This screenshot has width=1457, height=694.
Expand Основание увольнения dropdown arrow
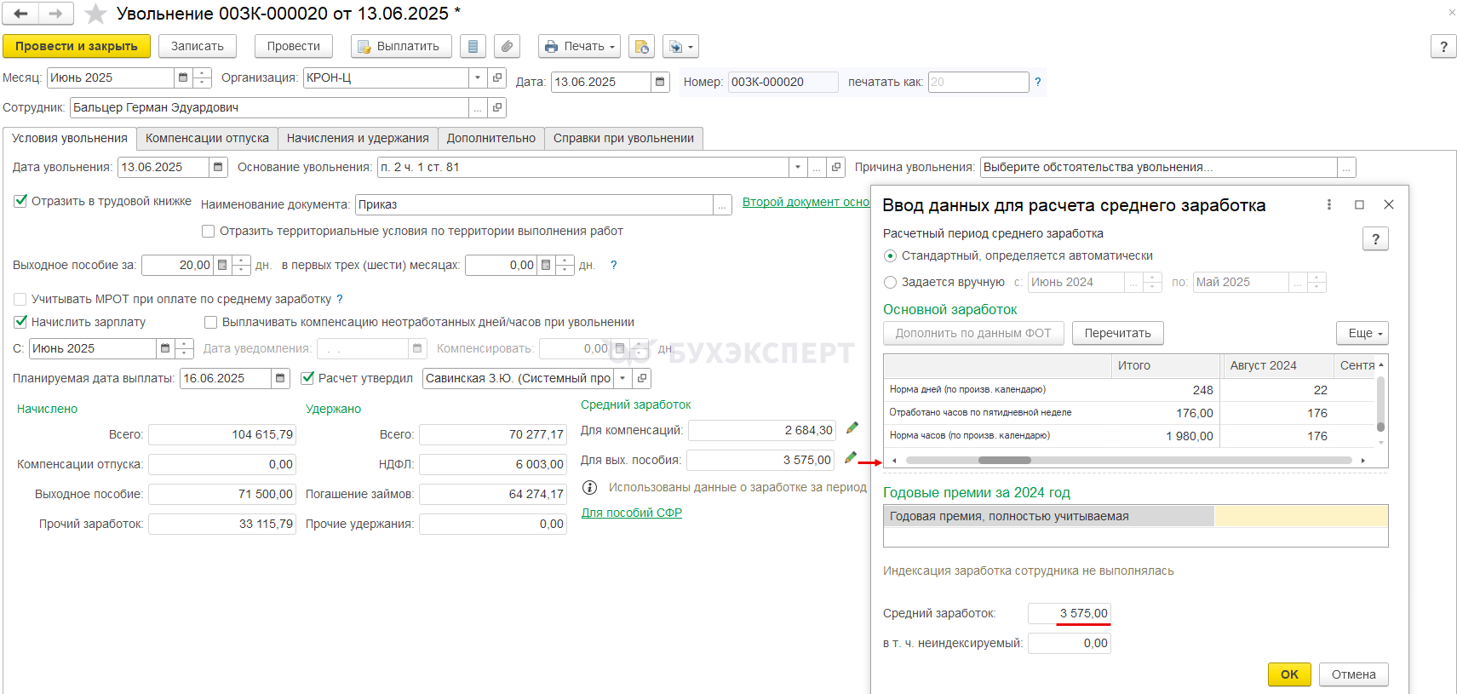tap(798, 167)
